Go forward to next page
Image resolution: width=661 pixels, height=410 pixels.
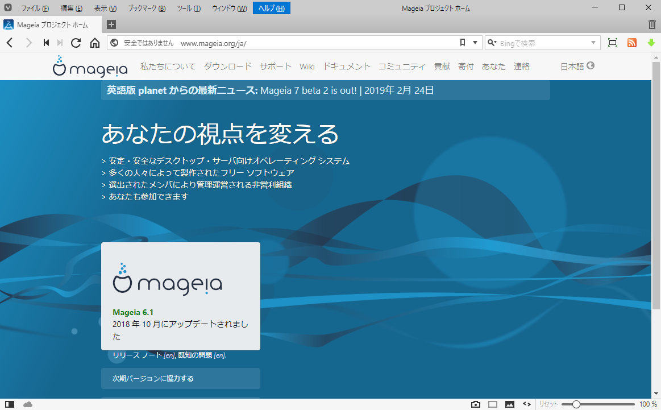[x=28, y=43]
